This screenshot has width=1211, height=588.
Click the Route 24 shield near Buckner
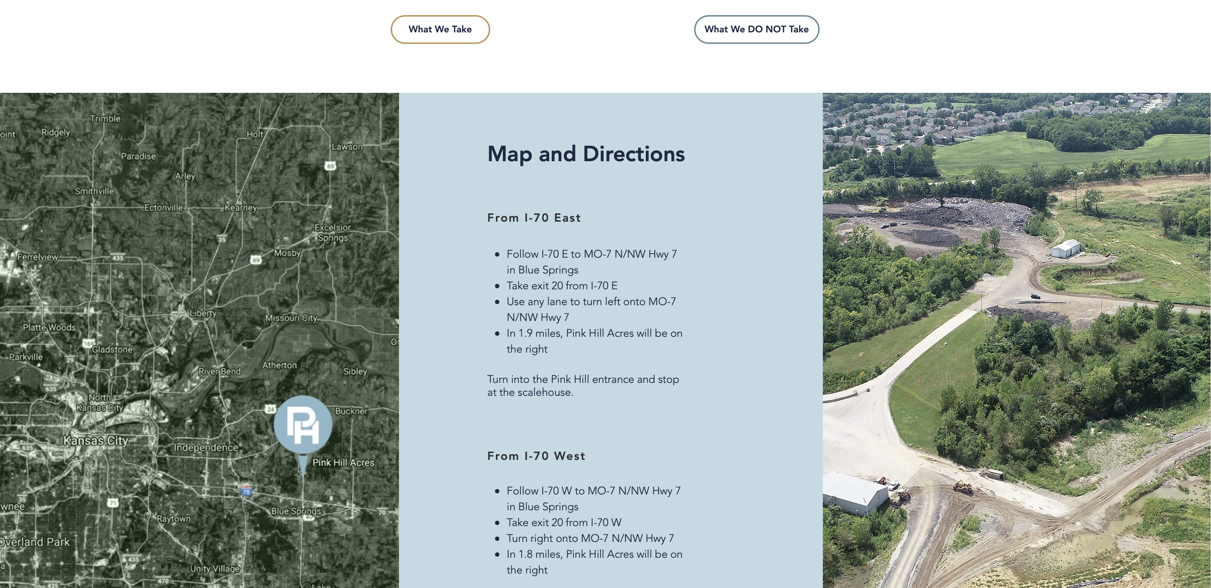tap(270, 409)
